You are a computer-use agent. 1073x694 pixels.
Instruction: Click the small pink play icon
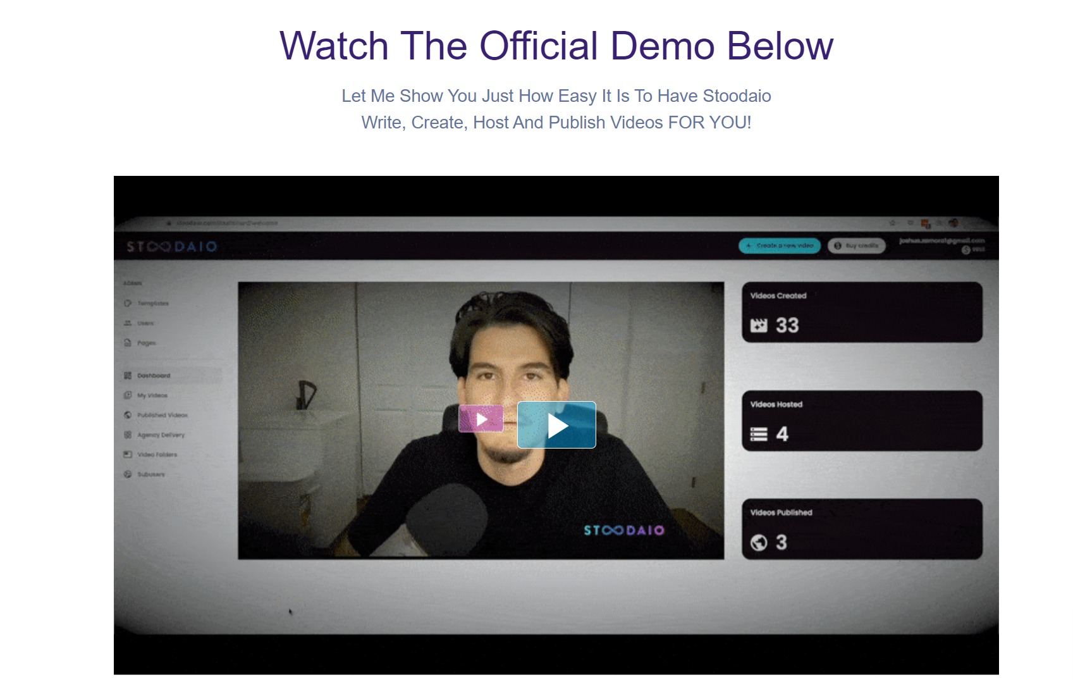pos(481,419)
